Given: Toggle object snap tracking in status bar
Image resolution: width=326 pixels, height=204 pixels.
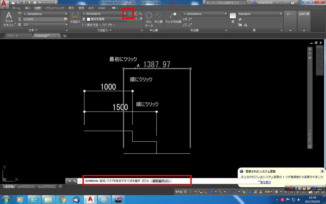Looking at the screenshot, I should tap(229, 192).
